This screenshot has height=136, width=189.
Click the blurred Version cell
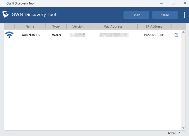click(78, 35)
